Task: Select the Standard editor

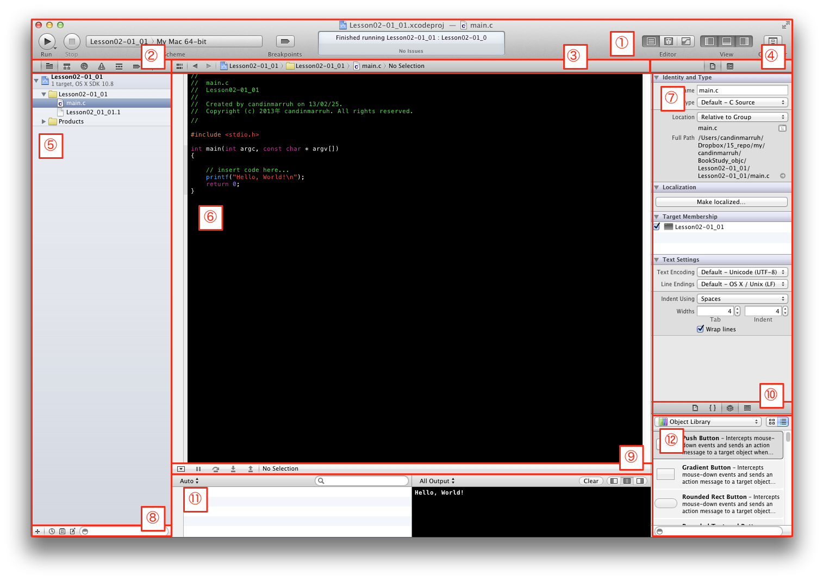Action: [651, 41]
